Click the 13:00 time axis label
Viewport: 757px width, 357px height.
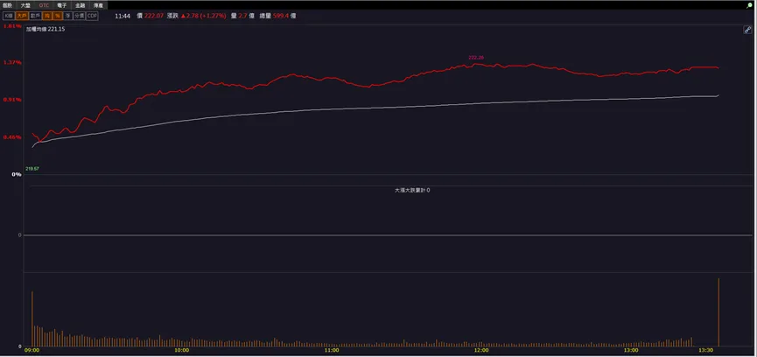point(631,350)
